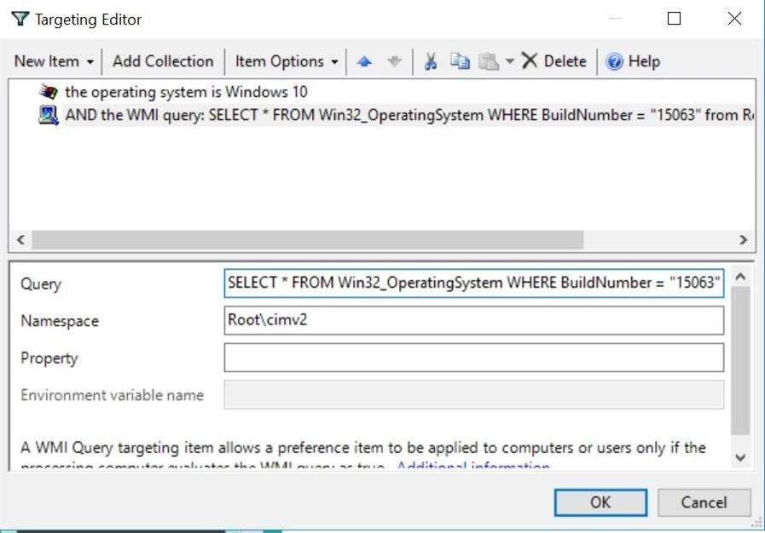
Task: Click the Paste clipboard icon
Action: click(489, 61)
